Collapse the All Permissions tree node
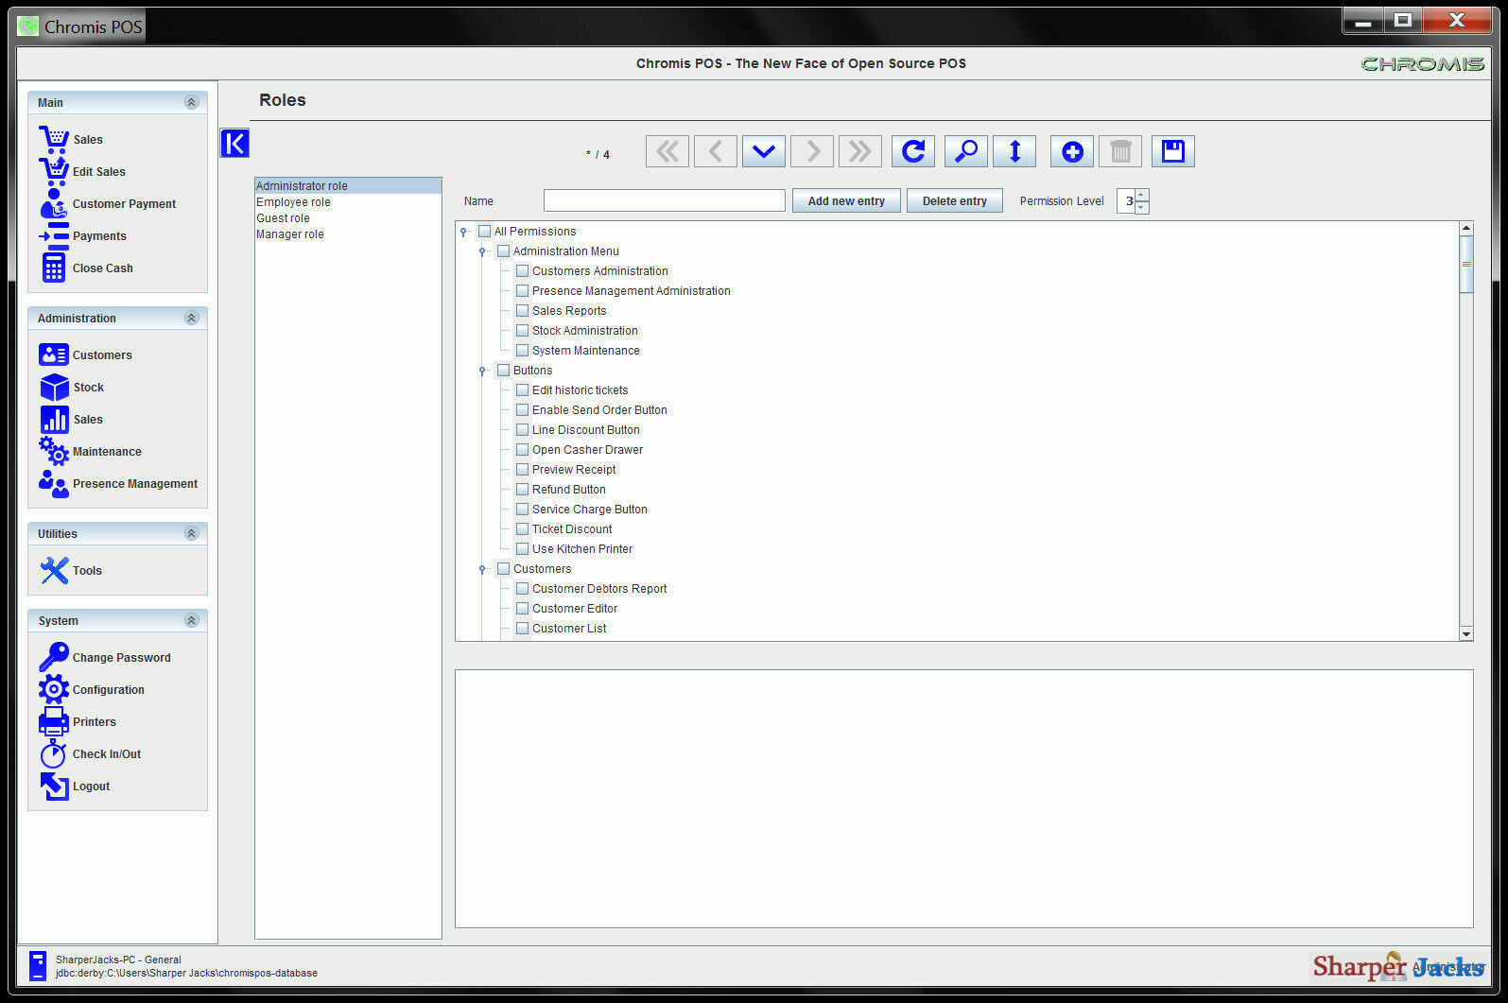This screenshot has width=1508, height=1003. coord(463,232)
